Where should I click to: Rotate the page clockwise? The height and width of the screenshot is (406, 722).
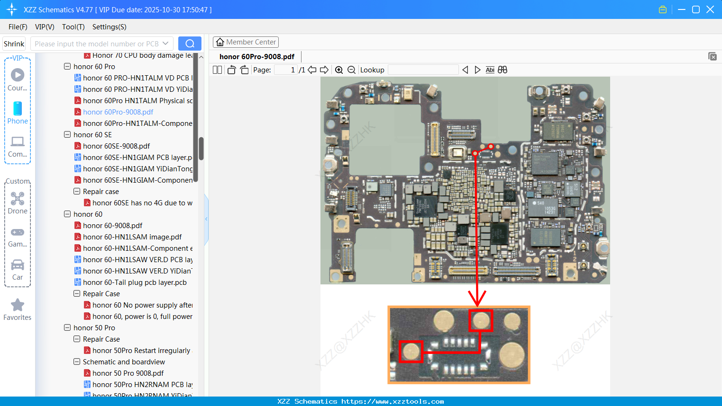click(x=244, y=70)
